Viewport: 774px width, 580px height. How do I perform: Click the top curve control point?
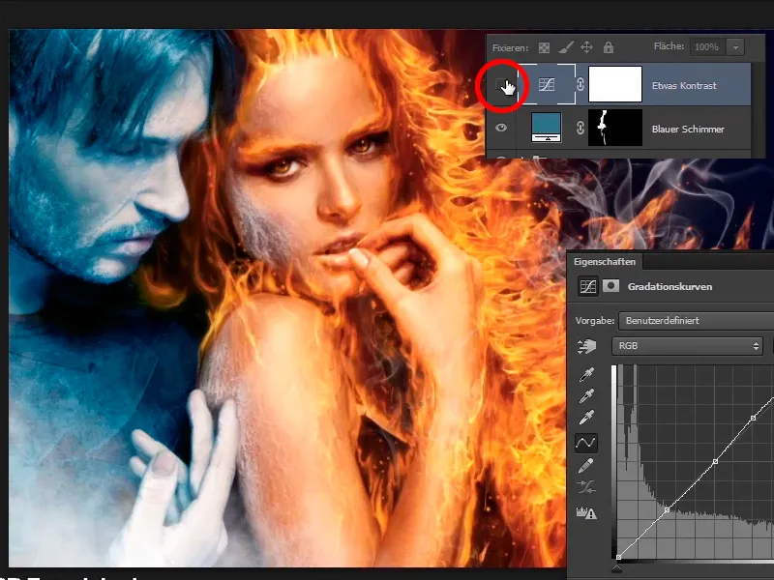[x=753, y=418]
